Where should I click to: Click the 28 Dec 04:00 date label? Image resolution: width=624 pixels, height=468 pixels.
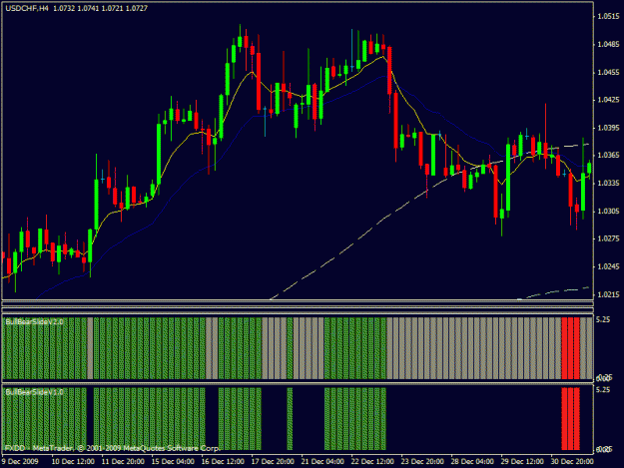(x=472, y=461)
